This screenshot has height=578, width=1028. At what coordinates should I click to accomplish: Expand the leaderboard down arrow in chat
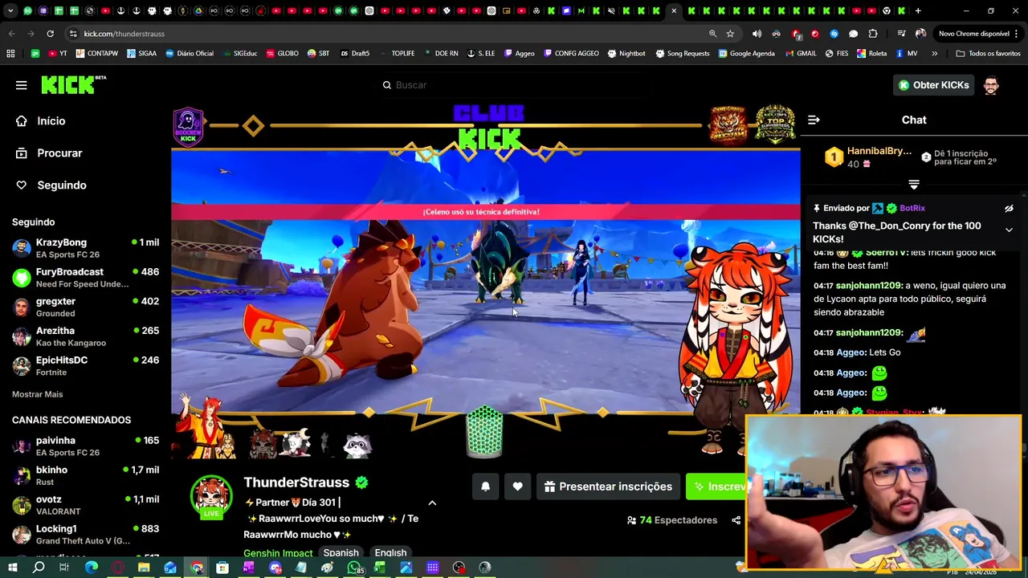[x=914, y=184]
